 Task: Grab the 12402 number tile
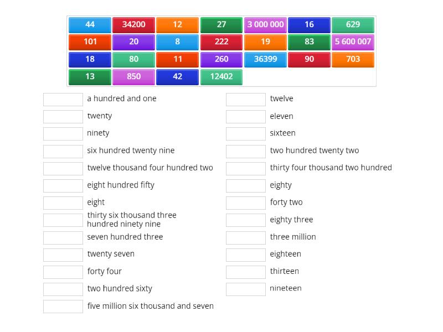[221, 77]
